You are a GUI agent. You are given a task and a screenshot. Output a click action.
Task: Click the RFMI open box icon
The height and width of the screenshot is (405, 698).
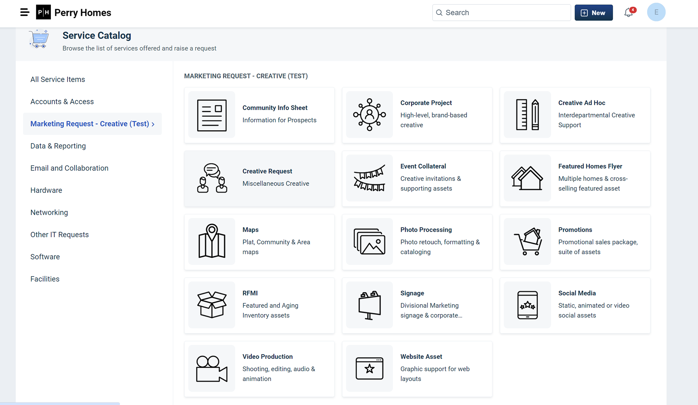(x=212, y=305)
